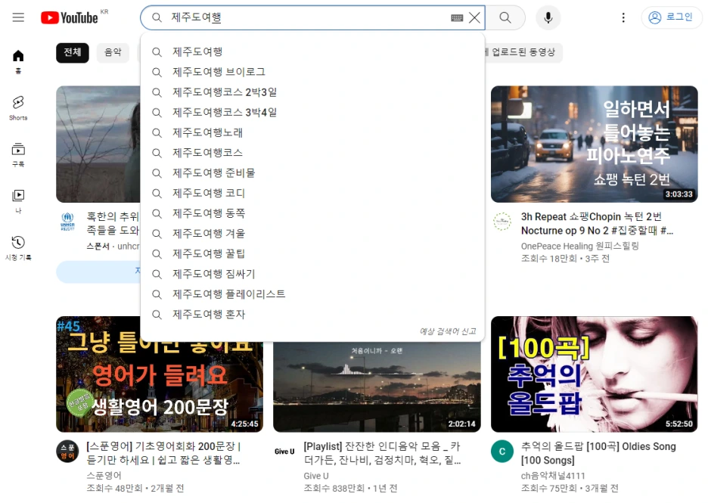This screenshot has width=708, height=503.
Task: Click the UNHCR sponsor avatar
Action: click(x=67, y=222)
